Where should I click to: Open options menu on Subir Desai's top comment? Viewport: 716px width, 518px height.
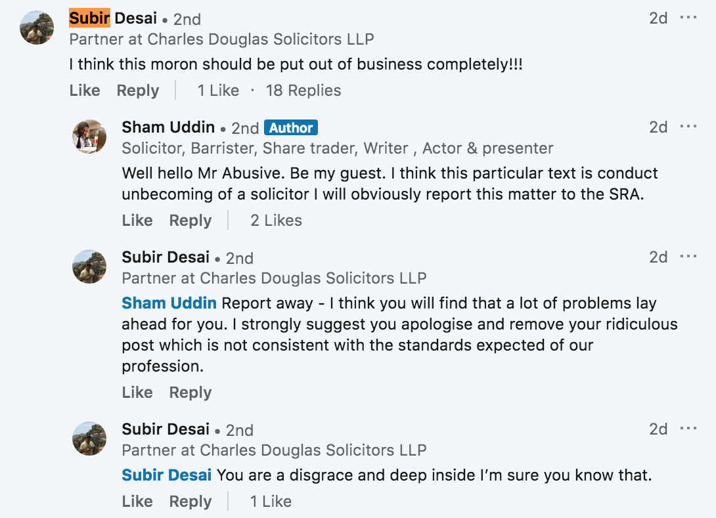click(x=688, y=18)
